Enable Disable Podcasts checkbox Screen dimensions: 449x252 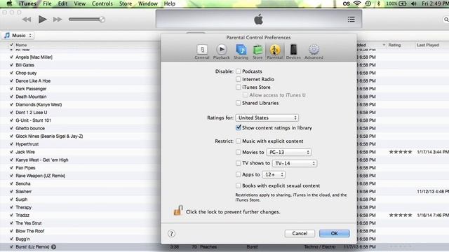click(238, 71)
